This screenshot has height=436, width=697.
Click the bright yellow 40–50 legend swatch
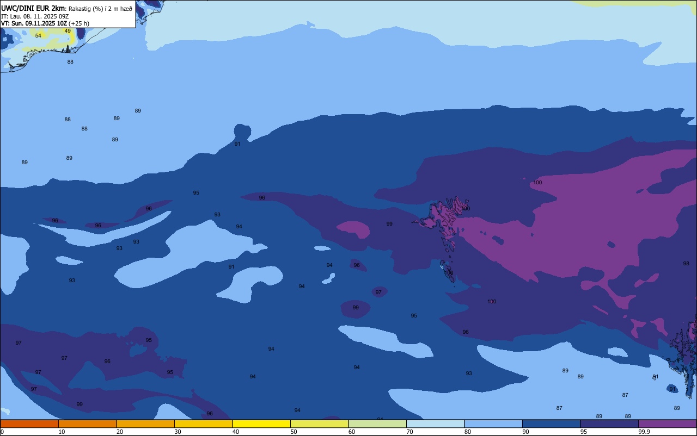click(261, 423)
